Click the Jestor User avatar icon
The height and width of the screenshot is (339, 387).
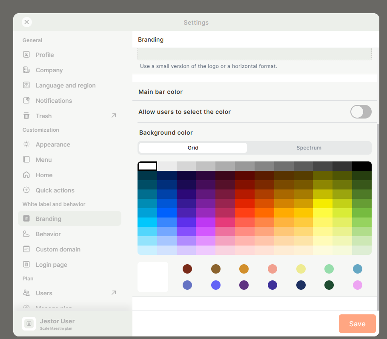click(29, 323)
